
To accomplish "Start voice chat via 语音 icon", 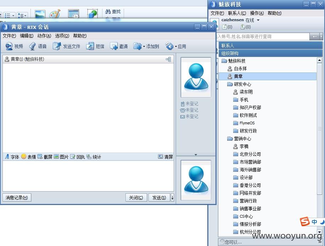I will (33, 46).
